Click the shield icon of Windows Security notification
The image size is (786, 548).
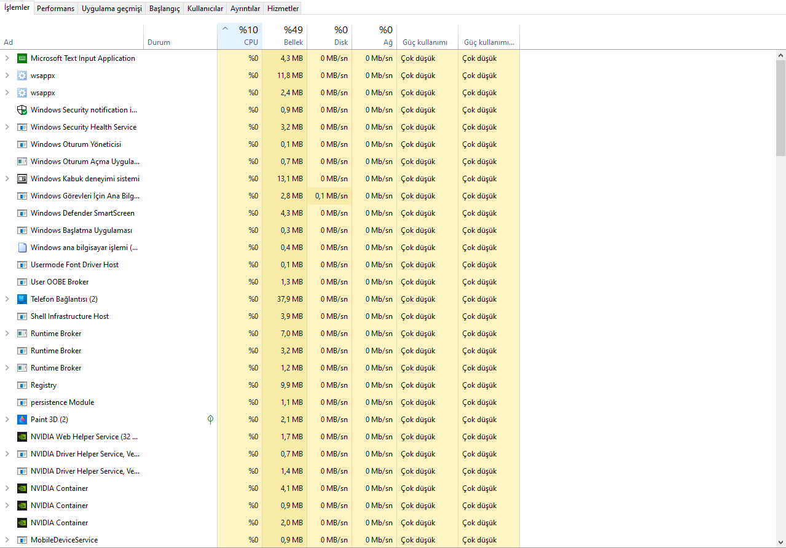tap(22, 110)
